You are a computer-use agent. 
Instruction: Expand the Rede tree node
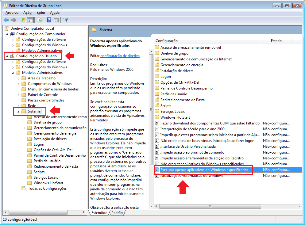click(x=19, y=106)
